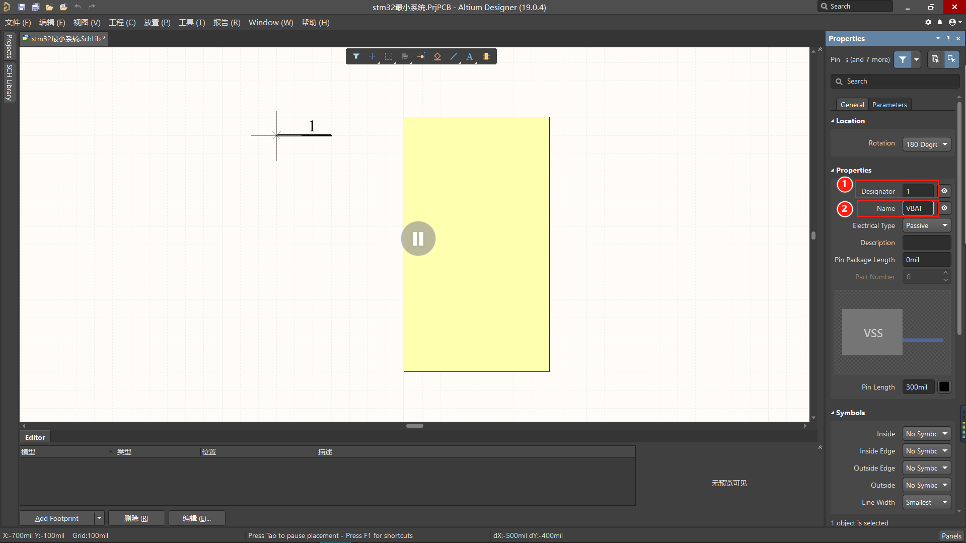
Task: Click the Pin Length field
Action: (918, 387)
